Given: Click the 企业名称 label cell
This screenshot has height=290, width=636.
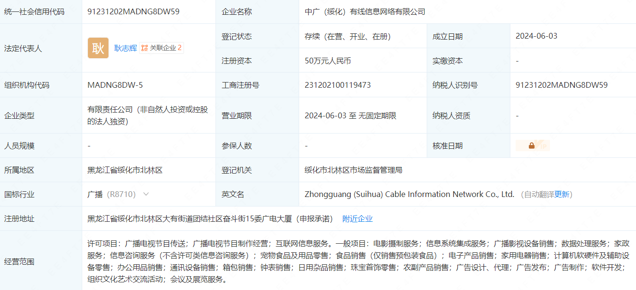Looking at the screenshot, I should tap(258, 12).
